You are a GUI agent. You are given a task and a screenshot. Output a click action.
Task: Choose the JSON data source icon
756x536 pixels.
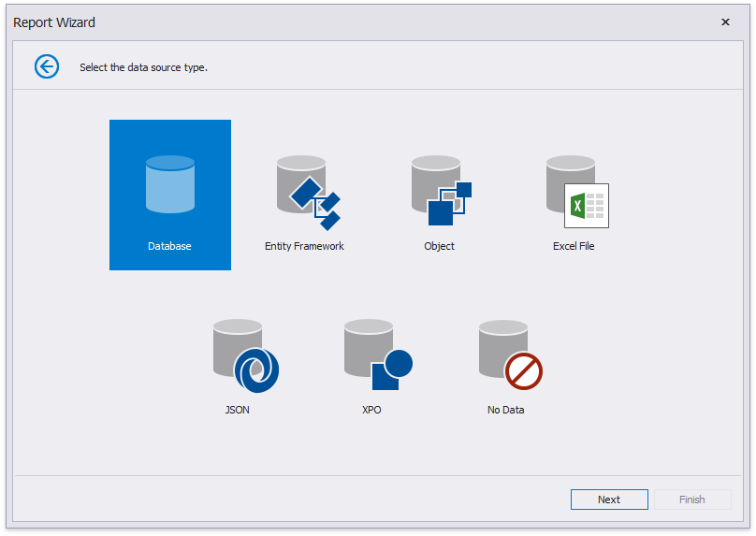[241, 355]
